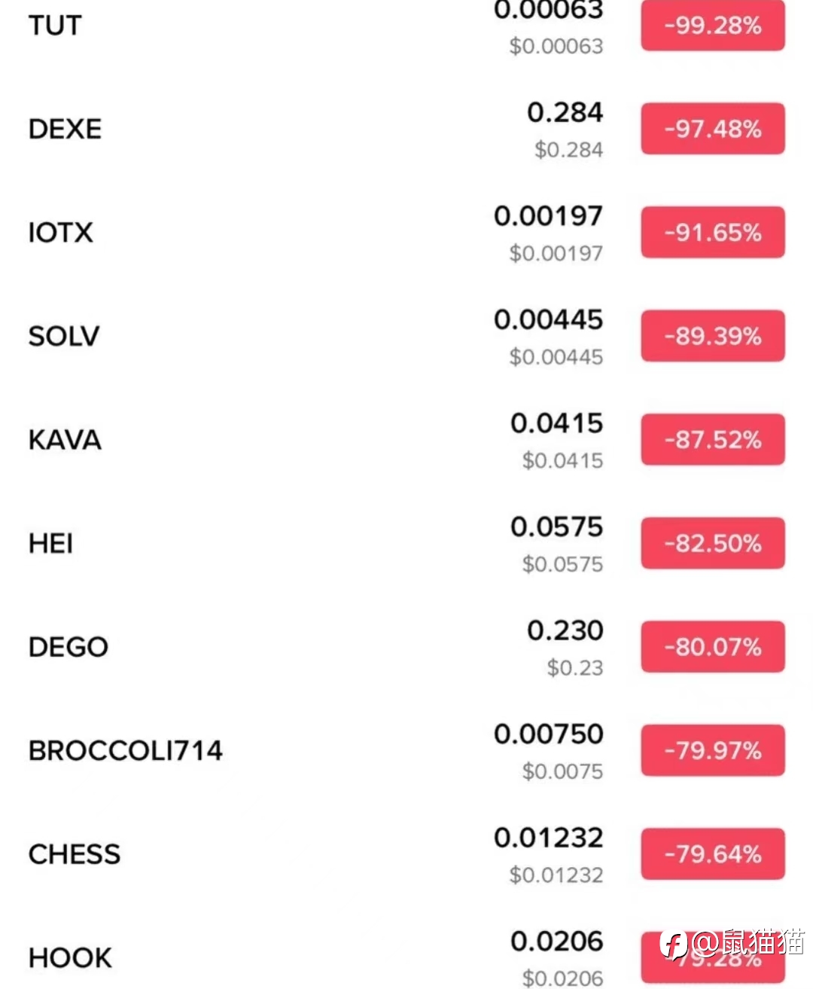813x989 pixels.
Task: Click the -79.97% badge for BROCCOLI714
Action: 712,750
